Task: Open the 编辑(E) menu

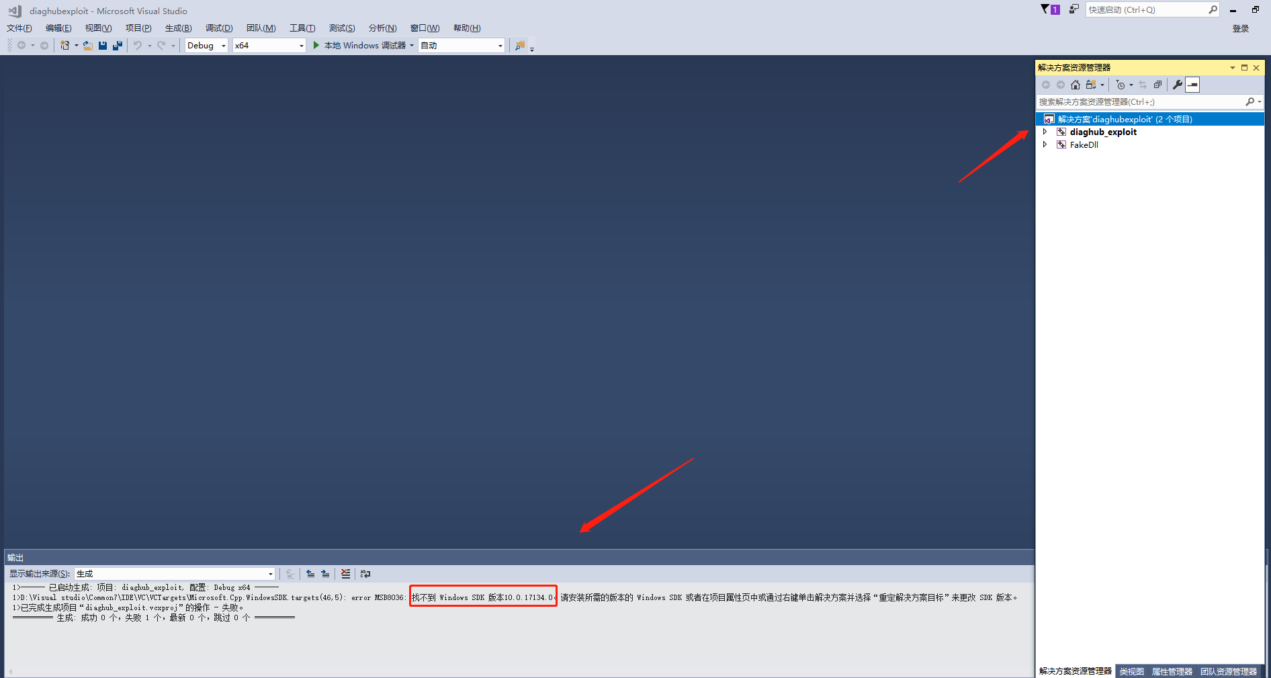Action: point(58,28)
